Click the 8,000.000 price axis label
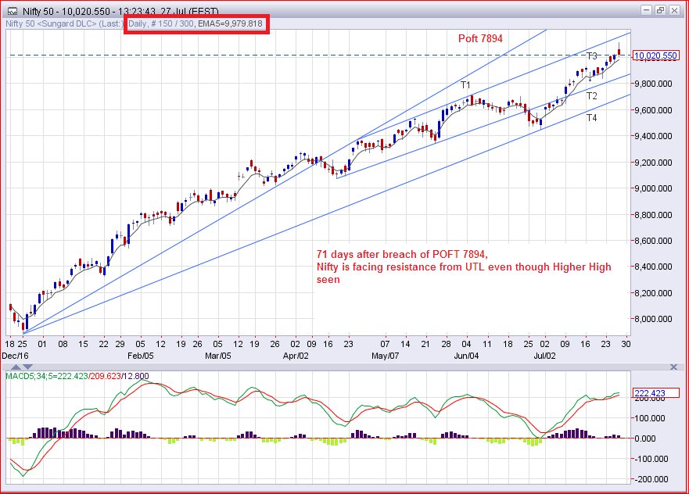This screenshot has width=689, height=494. coord(652,319)
